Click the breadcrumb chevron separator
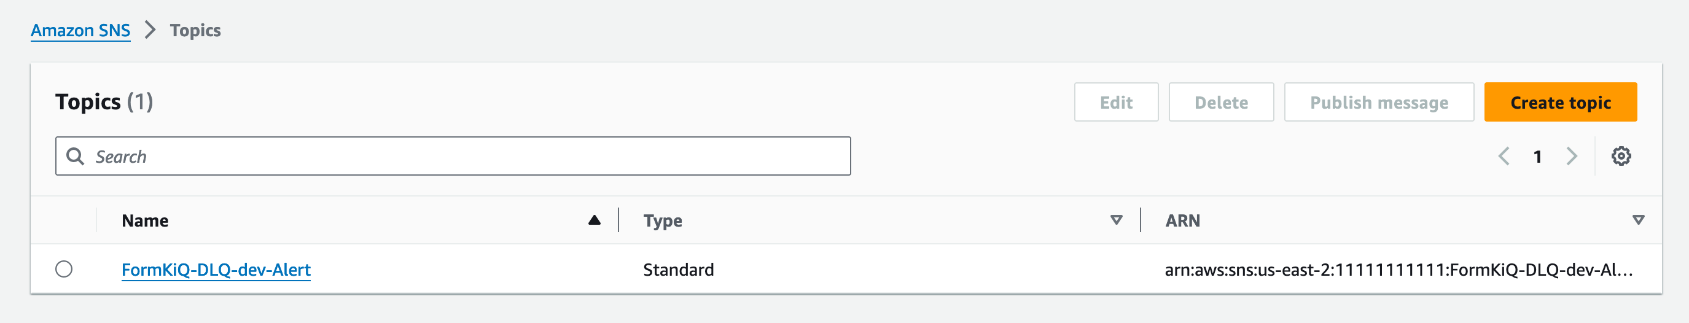The height and width of the screenshot is (323, 1689). pos(150,29)
